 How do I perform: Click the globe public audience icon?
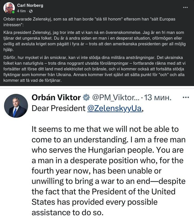point(31,11)
